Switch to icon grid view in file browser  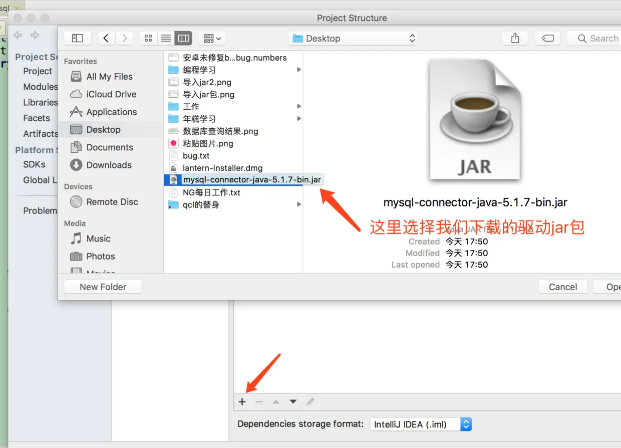[148, 38]
